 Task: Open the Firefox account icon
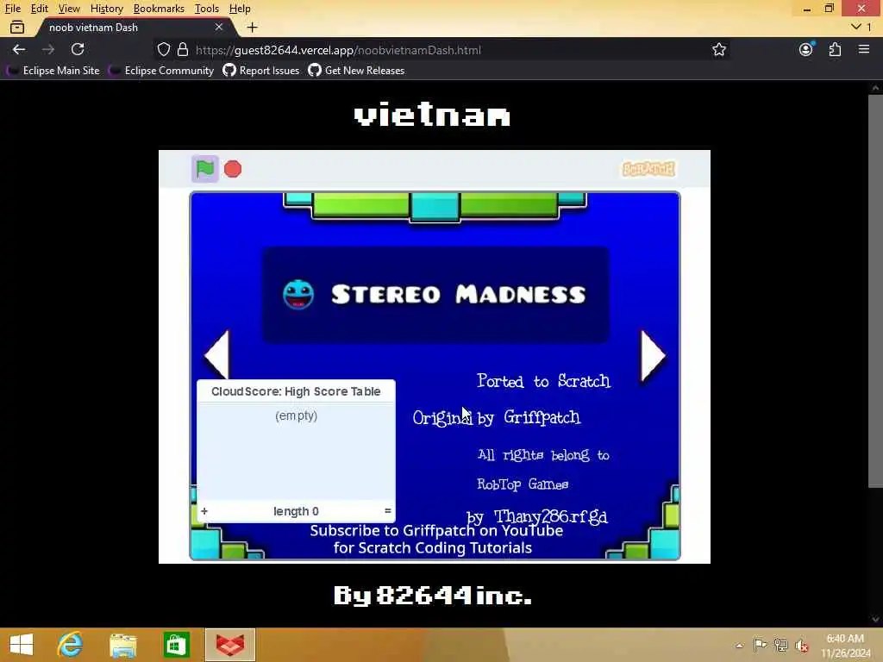click(x=806, y=49)
